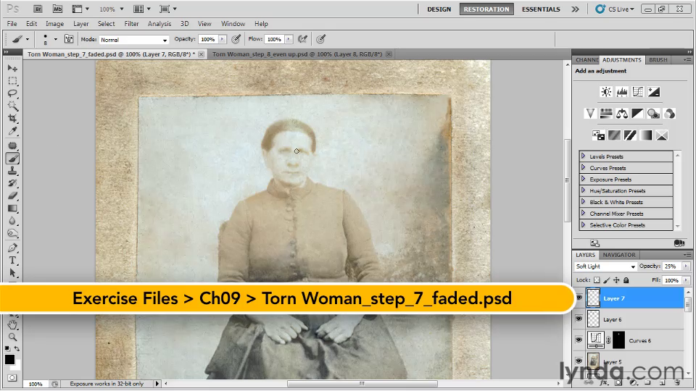Select the Crop tool
Image resolution: width=696 pixels, height=391 pixels.
pos(12,118)
